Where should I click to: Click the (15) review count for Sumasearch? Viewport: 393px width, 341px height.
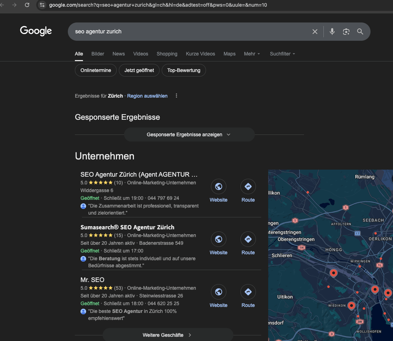click(x=118, y=236)
